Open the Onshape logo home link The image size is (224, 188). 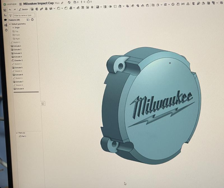tap(10, 4)
